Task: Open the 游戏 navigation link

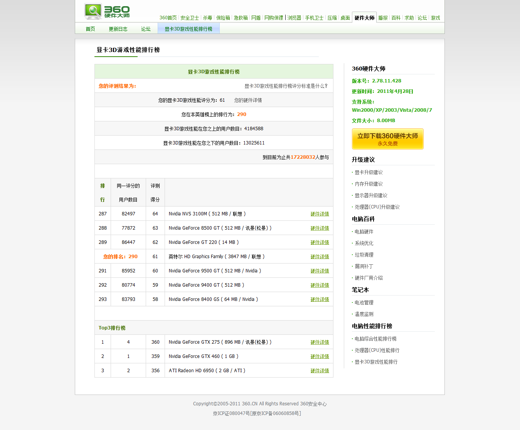Action: click(435, 18)
